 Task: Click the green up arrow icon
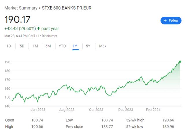coord(38,28)
